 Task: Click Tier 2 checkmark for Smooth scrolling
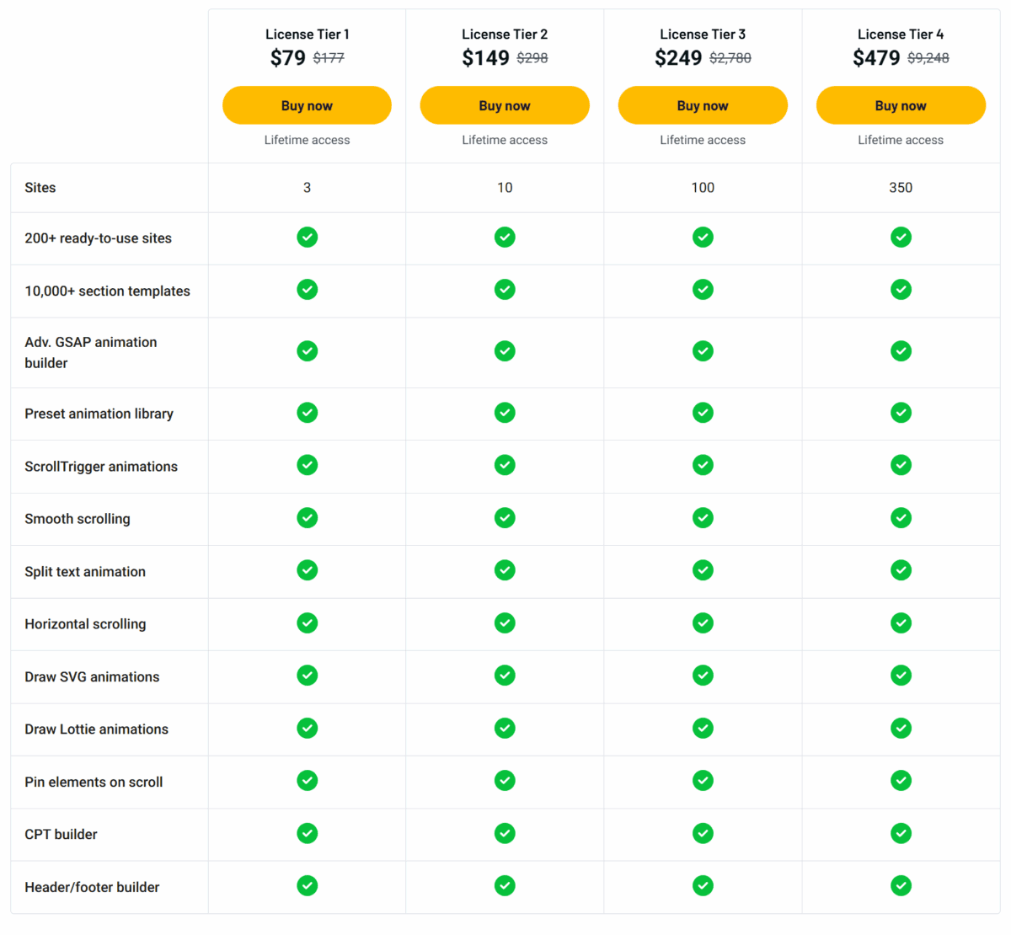pos(505,518)
